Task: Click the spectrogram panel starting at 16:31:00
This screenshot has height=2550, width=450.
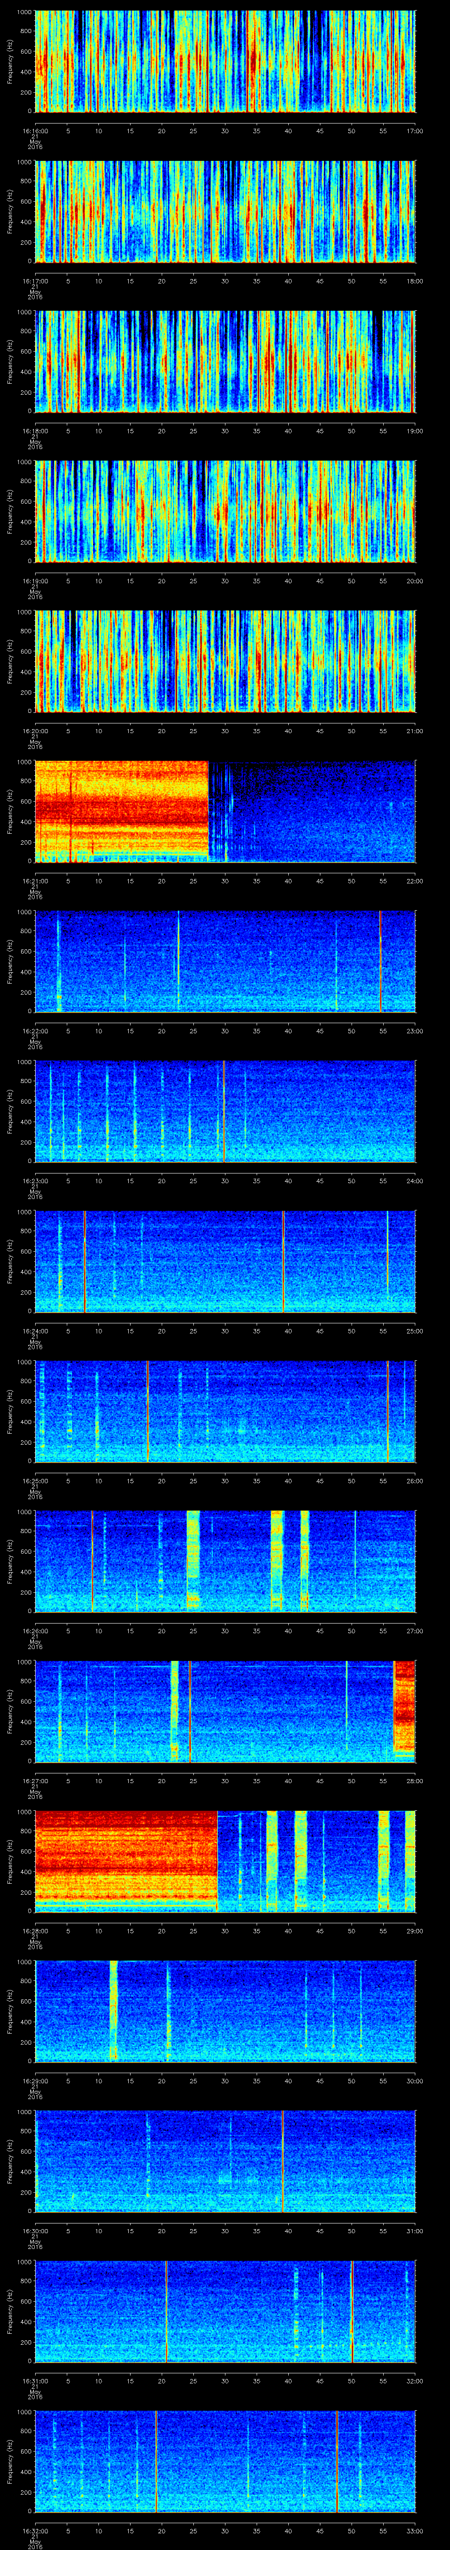Action: click(225, 2310)
